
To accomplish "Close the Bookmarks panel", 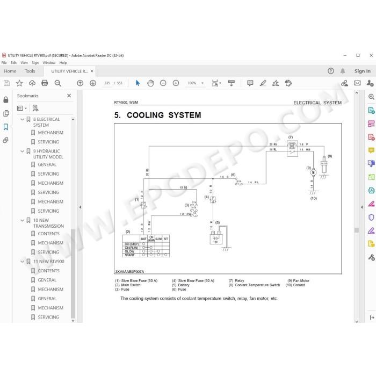I will 69,96.
